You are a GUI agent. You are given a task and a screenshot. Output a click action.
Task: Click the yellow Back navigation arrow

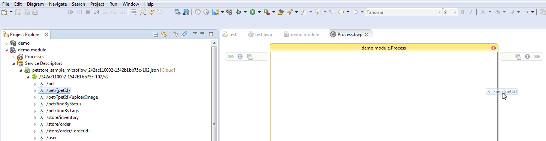click(x=341, y=12)
